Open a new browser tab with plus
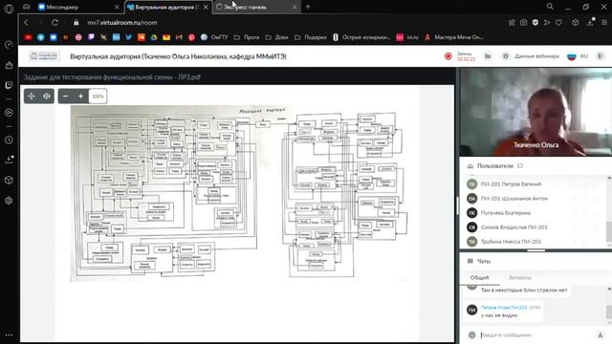612x344 pixels. tap(308, 7)
